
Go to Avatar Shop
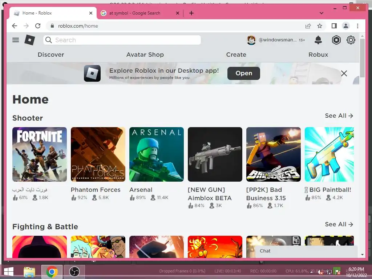click(x=145, y=54)
